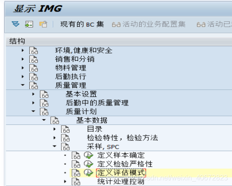Select the 采样, SPC tree label
Screen dimensions: 232x186
pos(103,147)
